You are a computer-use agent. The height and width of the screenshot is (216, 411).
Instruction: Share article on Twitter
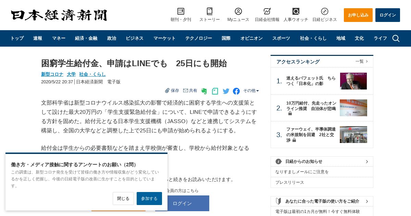[226, 91]
